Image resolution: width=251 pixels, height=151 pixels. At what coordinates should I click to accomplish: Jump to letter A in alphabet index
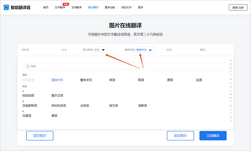(231, 60)
